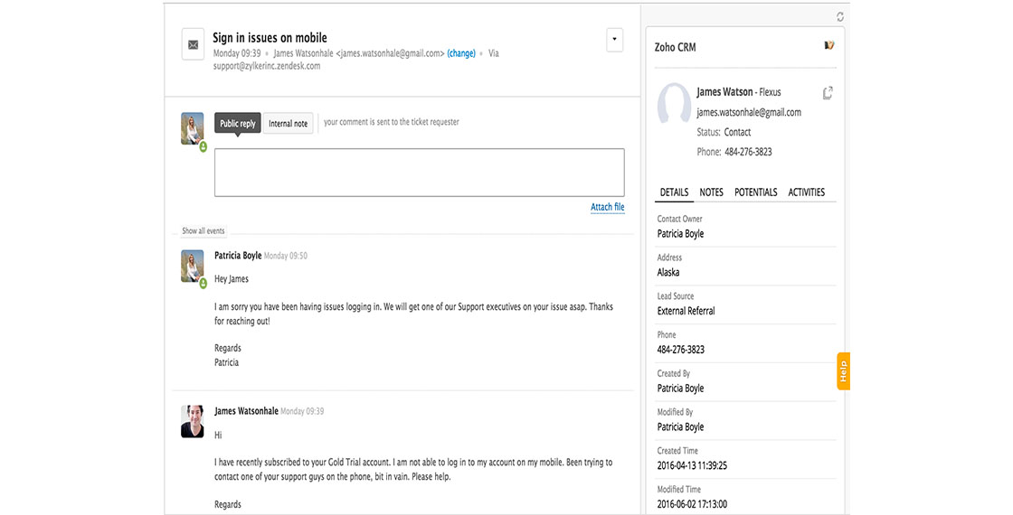Click James Watsonhale's profile photo
The width and height of the screenshot is (1013, 515).
[x=193, y=421]
